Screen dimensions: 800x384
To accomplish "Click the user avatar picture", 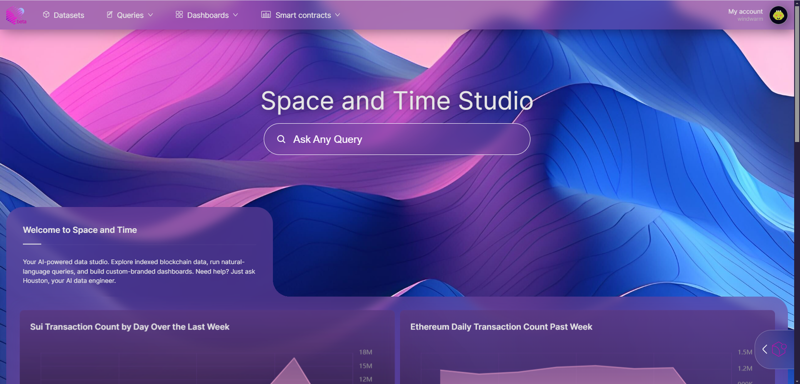I will 778,15.
